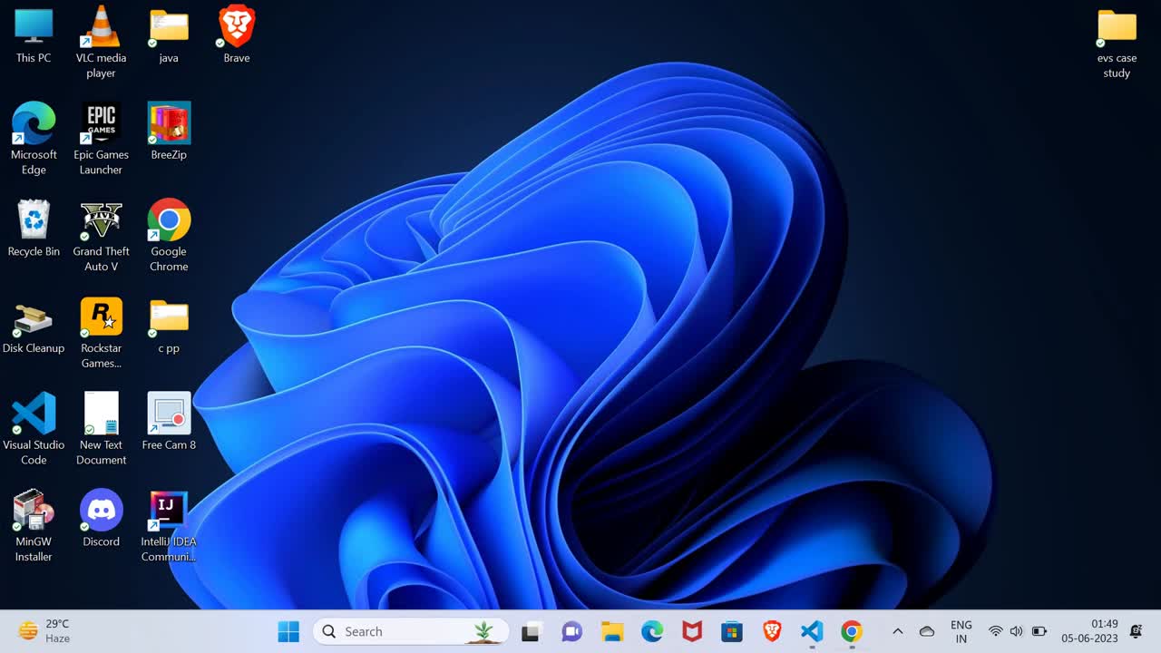
Task: Select the MinGW Installer icon
Action: [34, 526]
